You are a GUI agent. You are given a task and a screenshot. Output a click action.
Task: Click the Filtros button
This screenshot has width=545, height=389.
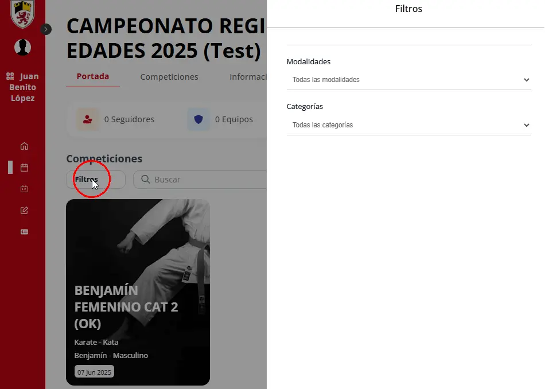96,180
